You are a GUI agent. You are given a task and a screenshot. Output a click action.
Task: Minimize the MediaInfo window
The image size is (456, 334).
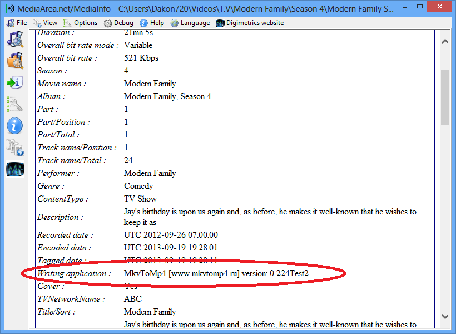pos(404,7)
